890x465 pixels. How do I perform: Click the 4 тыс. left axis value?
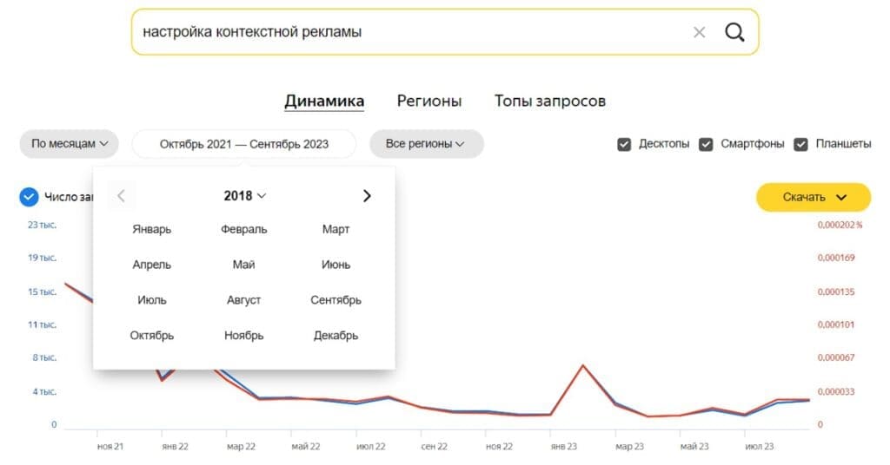coord(44,391)
